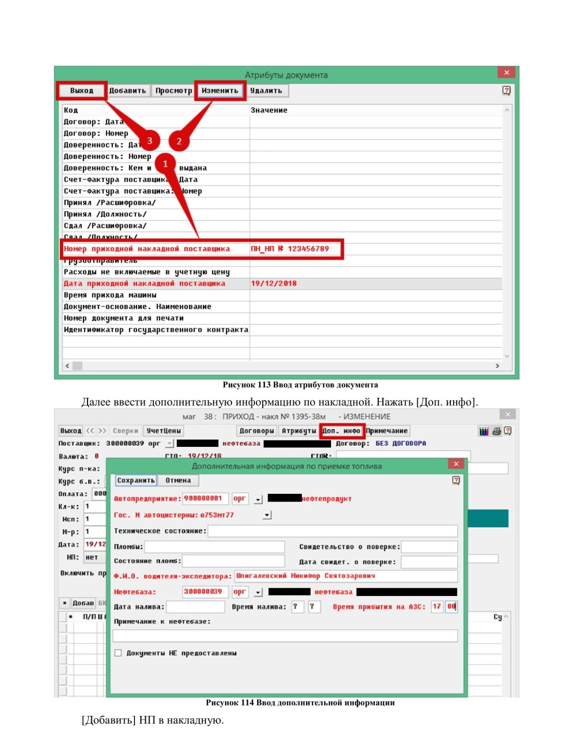Open Нефтебаза орг dropdown arrow

pos(258,592)
